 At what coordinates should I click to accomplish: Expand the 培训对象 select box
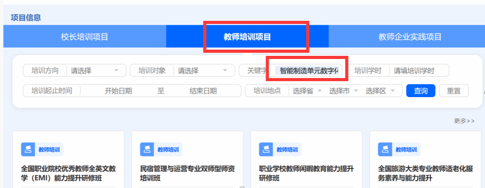click(203, 70)
